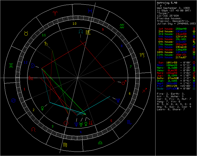Screen dimensions: 197x156
Task: Click the 'Tropical, Geocentric.' line
Action: pyautogui.click(x=173, y=21)
